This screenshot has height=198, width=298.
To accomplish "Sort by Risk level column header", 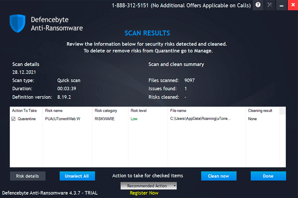I will click(x=148, y=111).
